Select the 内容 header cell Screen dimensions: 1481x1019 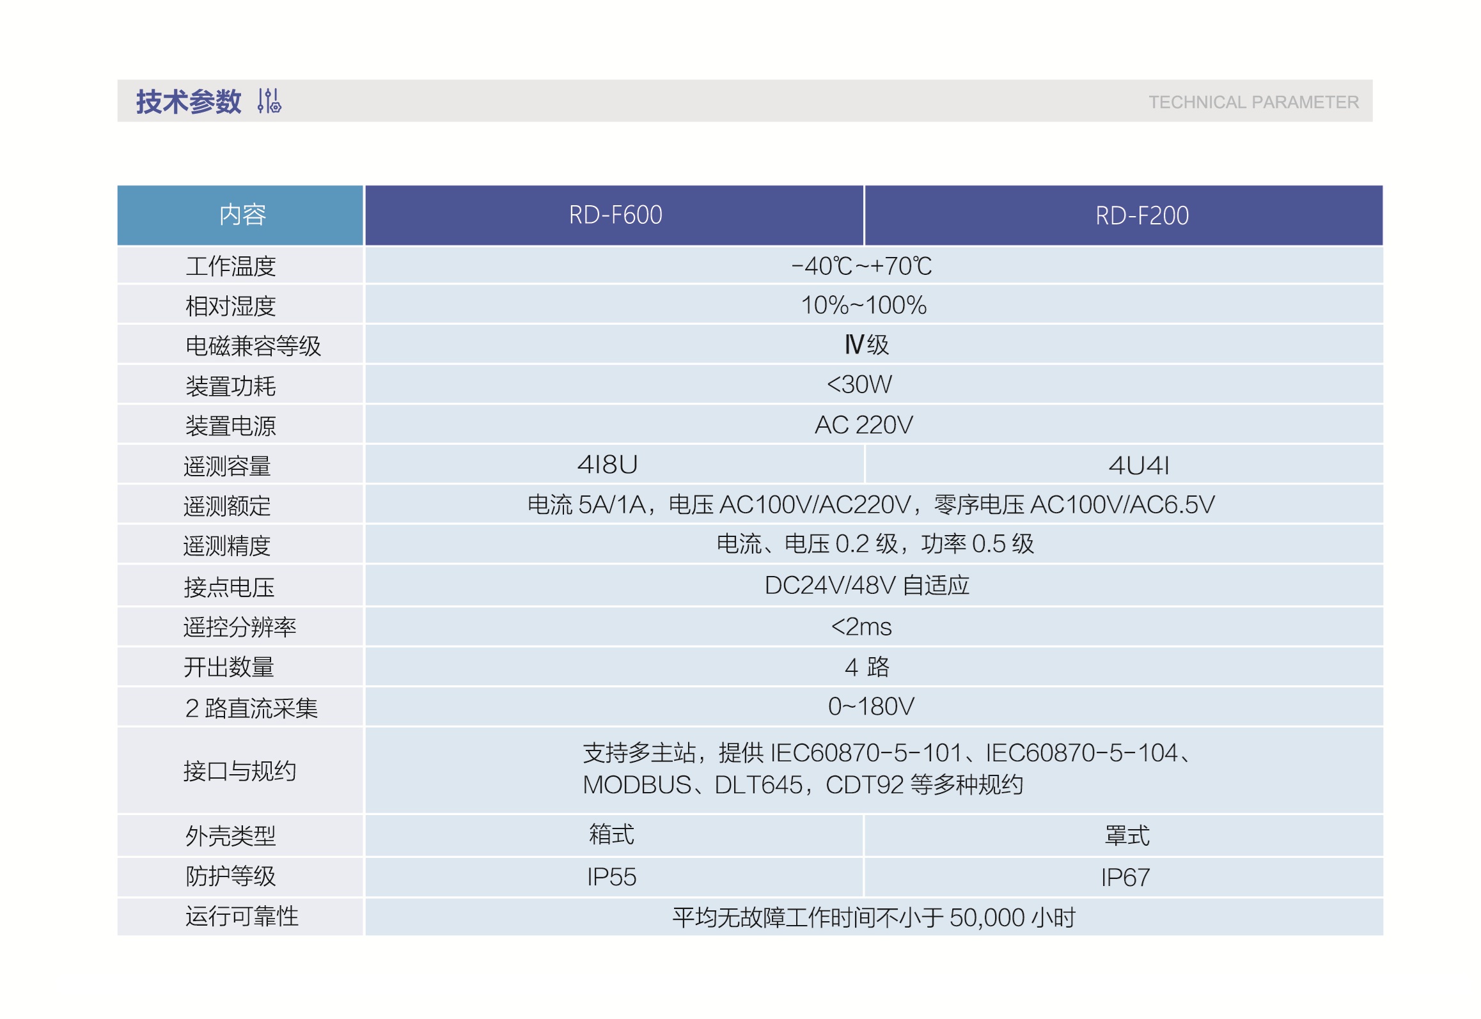click(242, 215)
